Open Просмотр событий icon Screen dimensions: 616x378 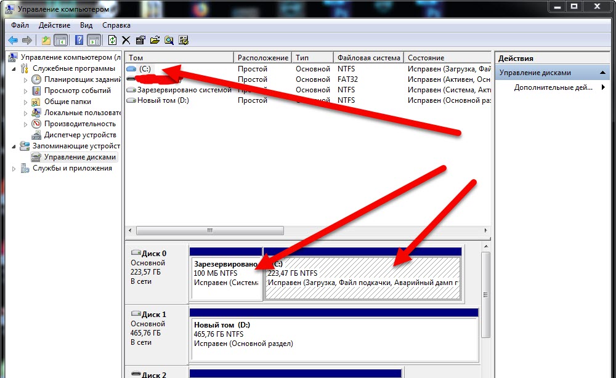click(x=36, y=90)
